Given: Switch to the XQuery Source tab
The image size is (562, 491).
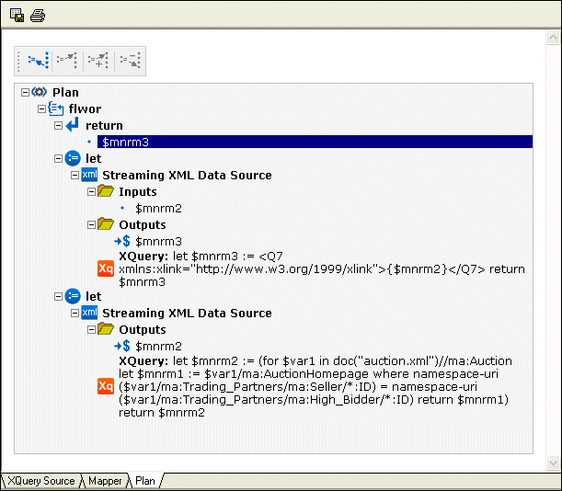Looking at the screenshot, I should [41, 481].
